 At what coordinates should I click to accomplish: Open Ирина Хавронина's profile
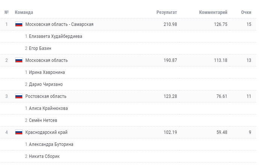pos(47,72)
